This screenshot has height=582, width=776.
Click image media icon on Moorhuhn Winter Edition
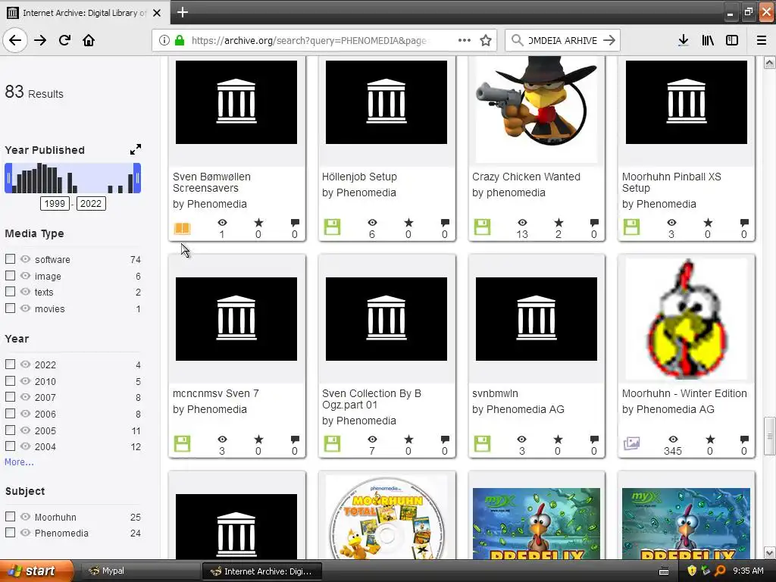click(631, 443)
